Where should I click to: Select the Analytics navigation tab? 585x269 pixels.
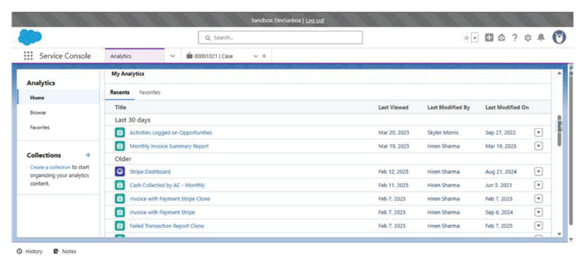(x=135, y=56)
